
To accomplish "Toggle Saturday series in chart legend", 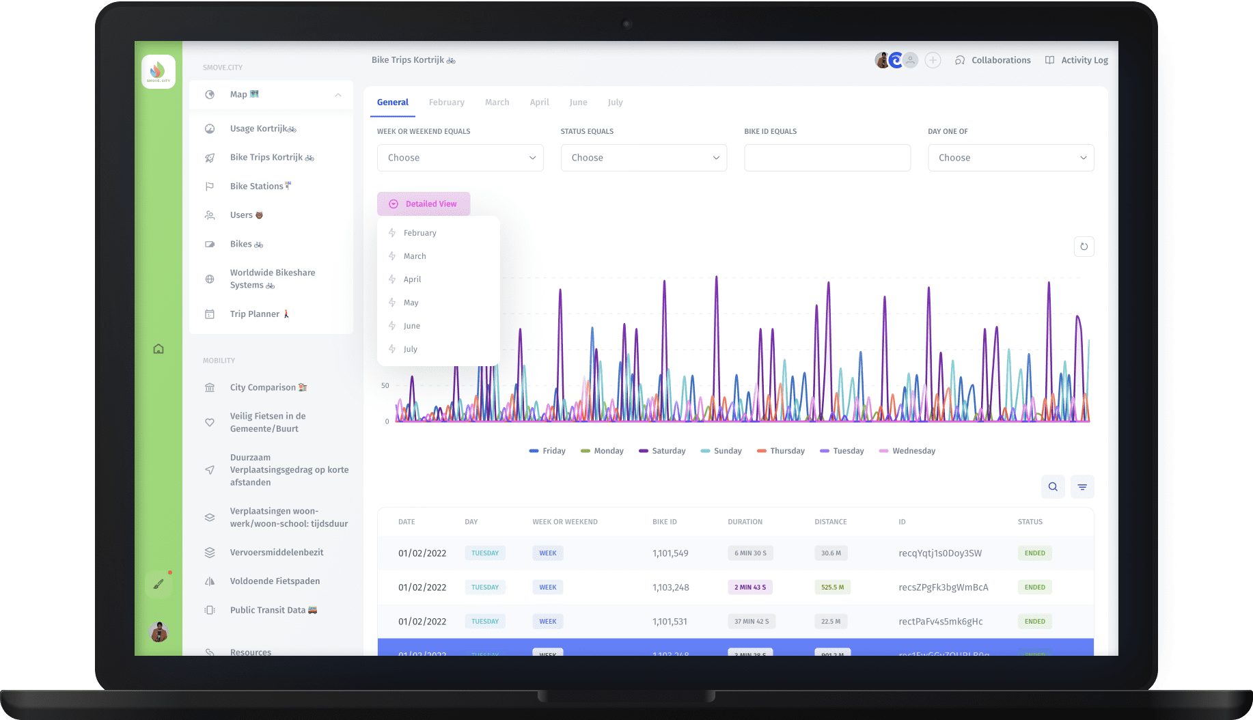I will [661, 451].
